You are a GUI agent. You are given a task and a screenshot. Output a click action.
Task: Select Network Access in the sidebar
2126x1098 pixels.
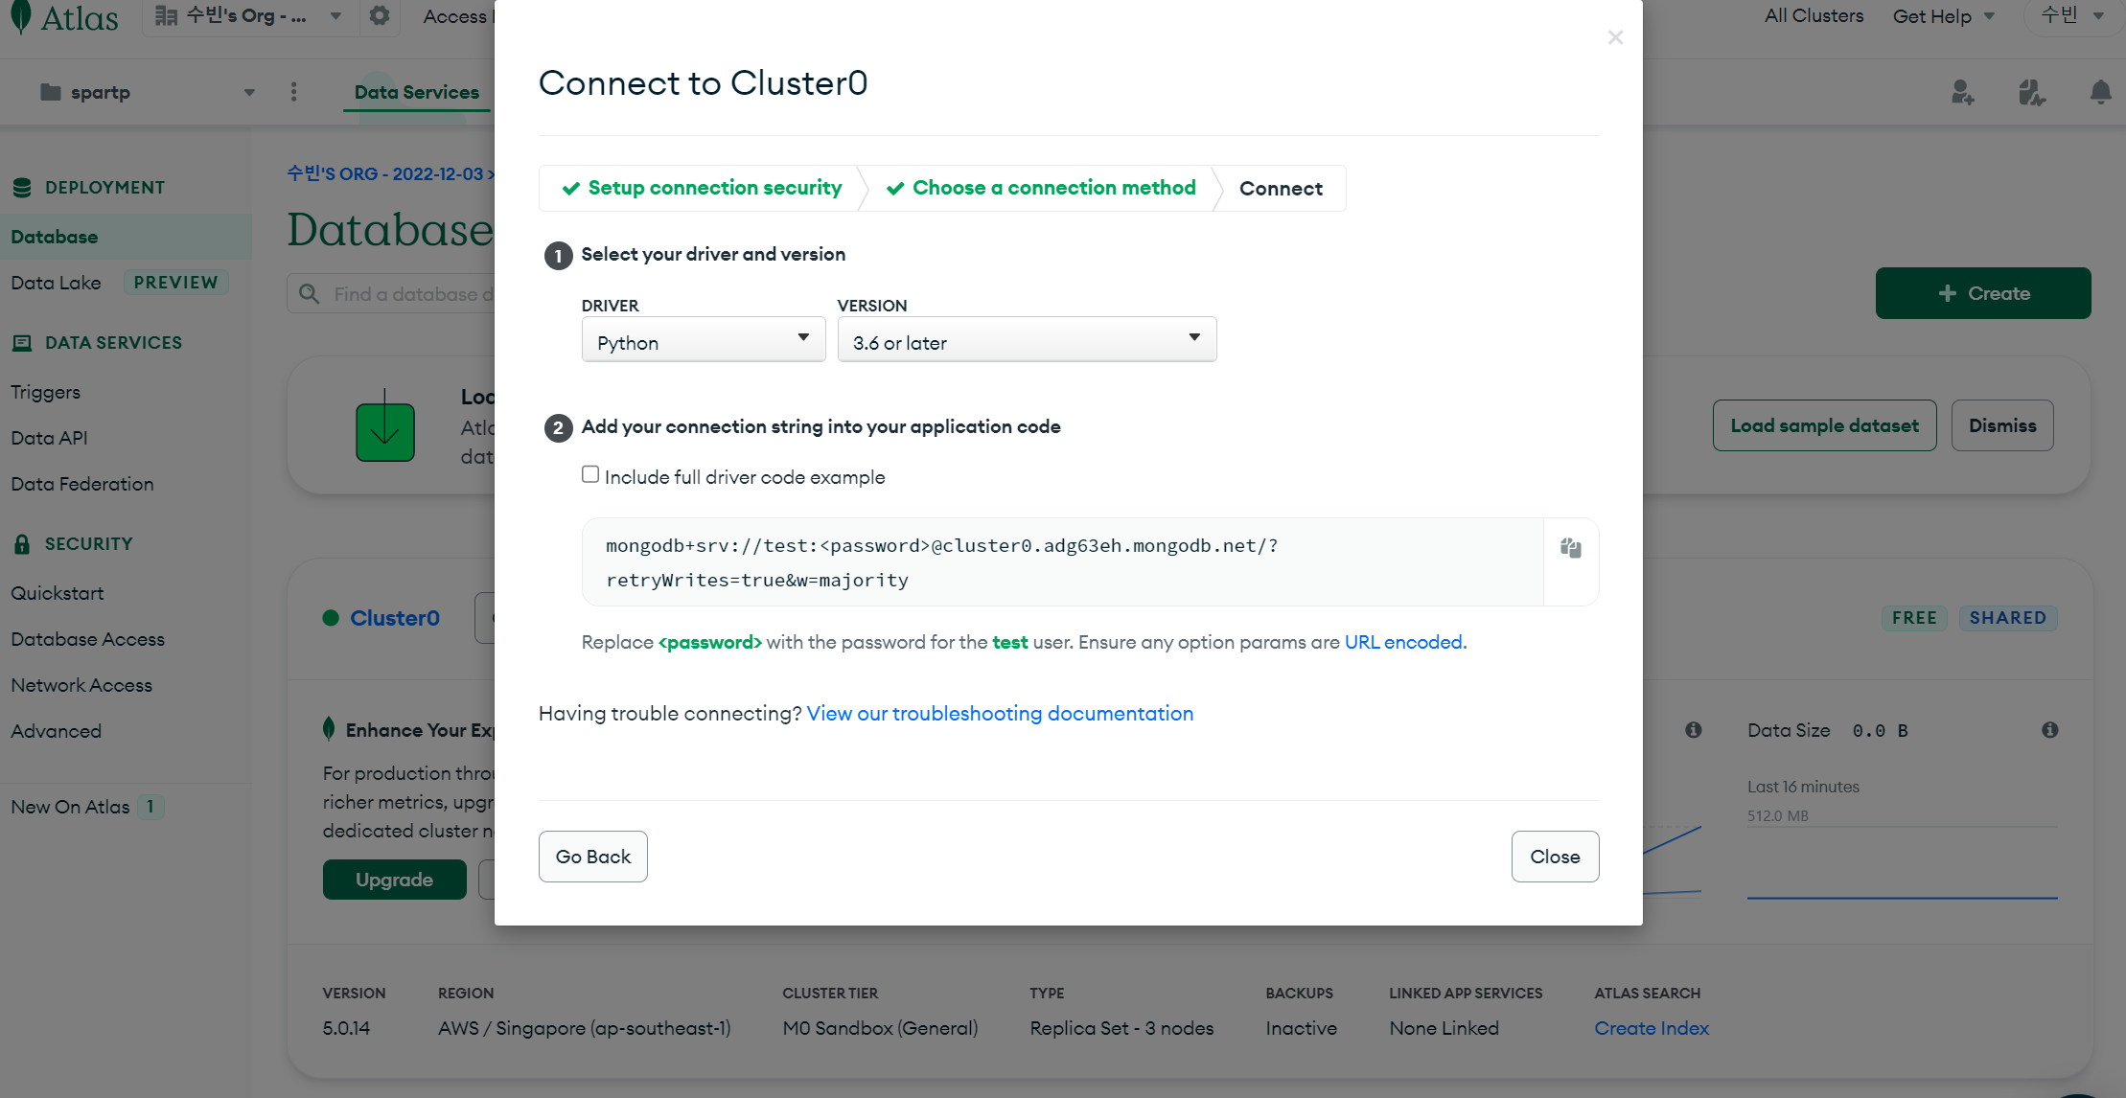tap(81, 685)
